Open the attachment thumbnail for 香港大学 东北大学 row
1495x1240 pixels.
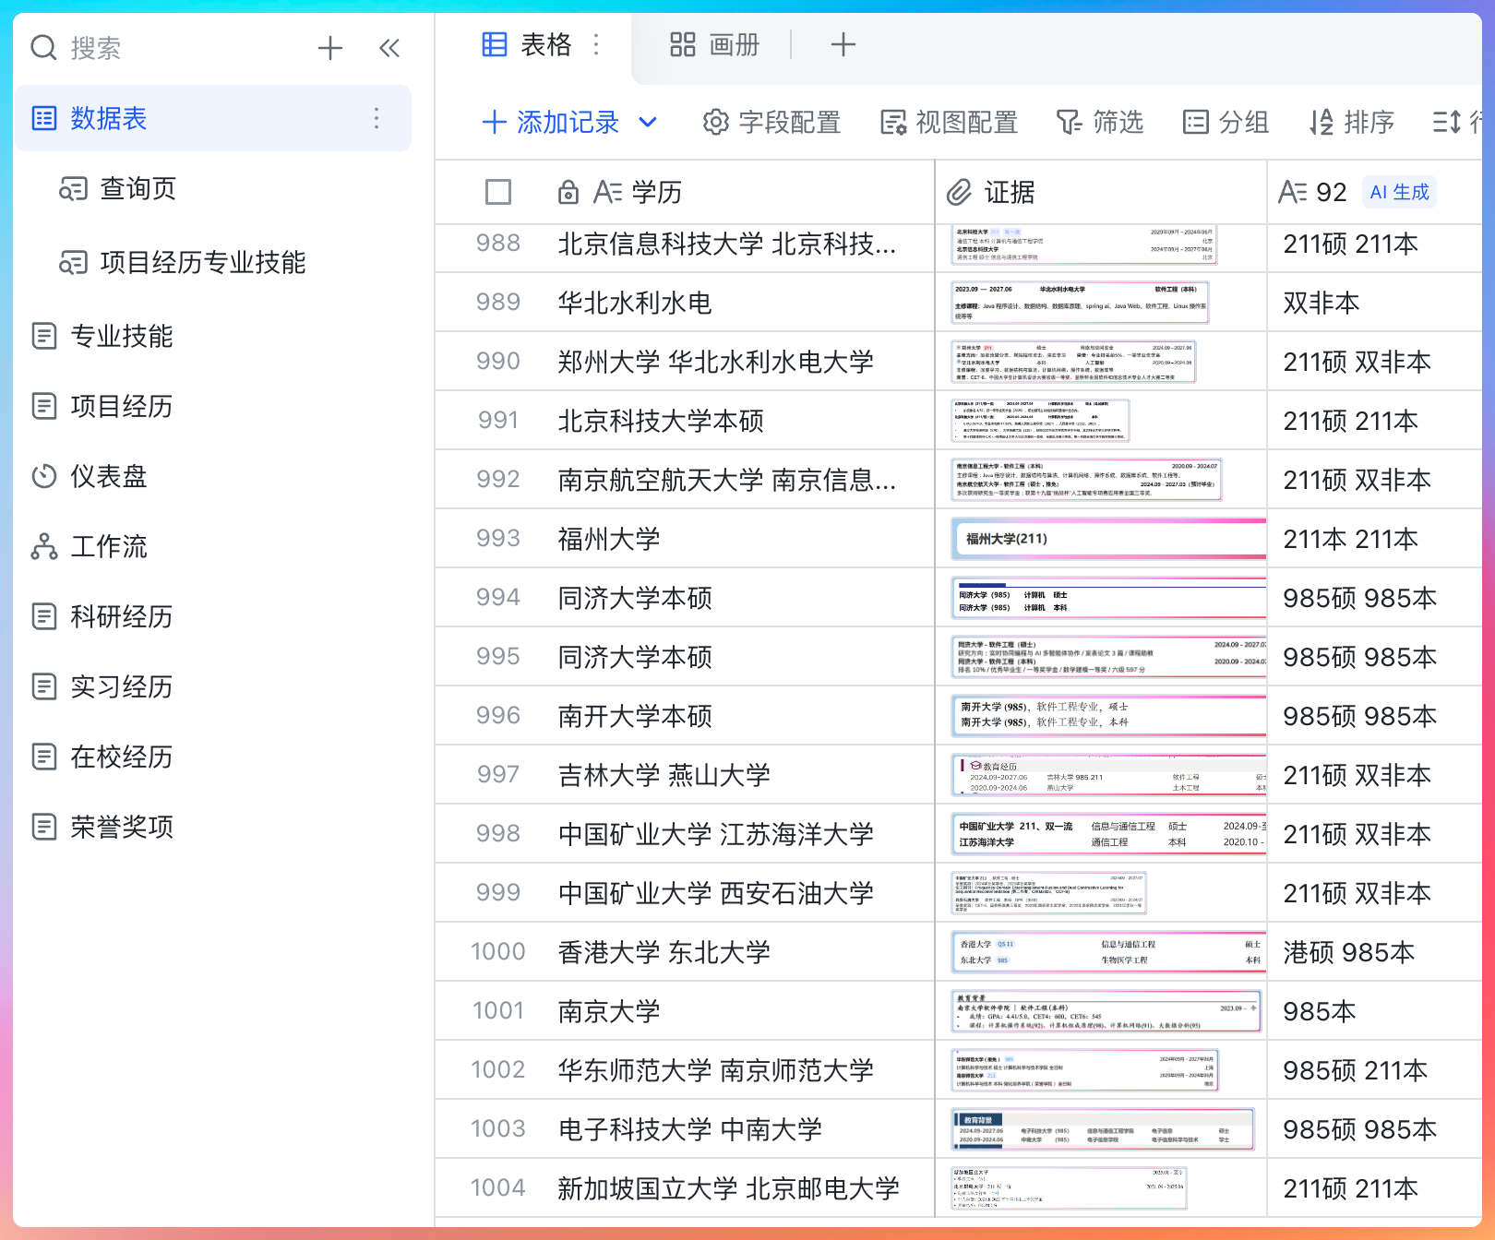[1108, 952]
